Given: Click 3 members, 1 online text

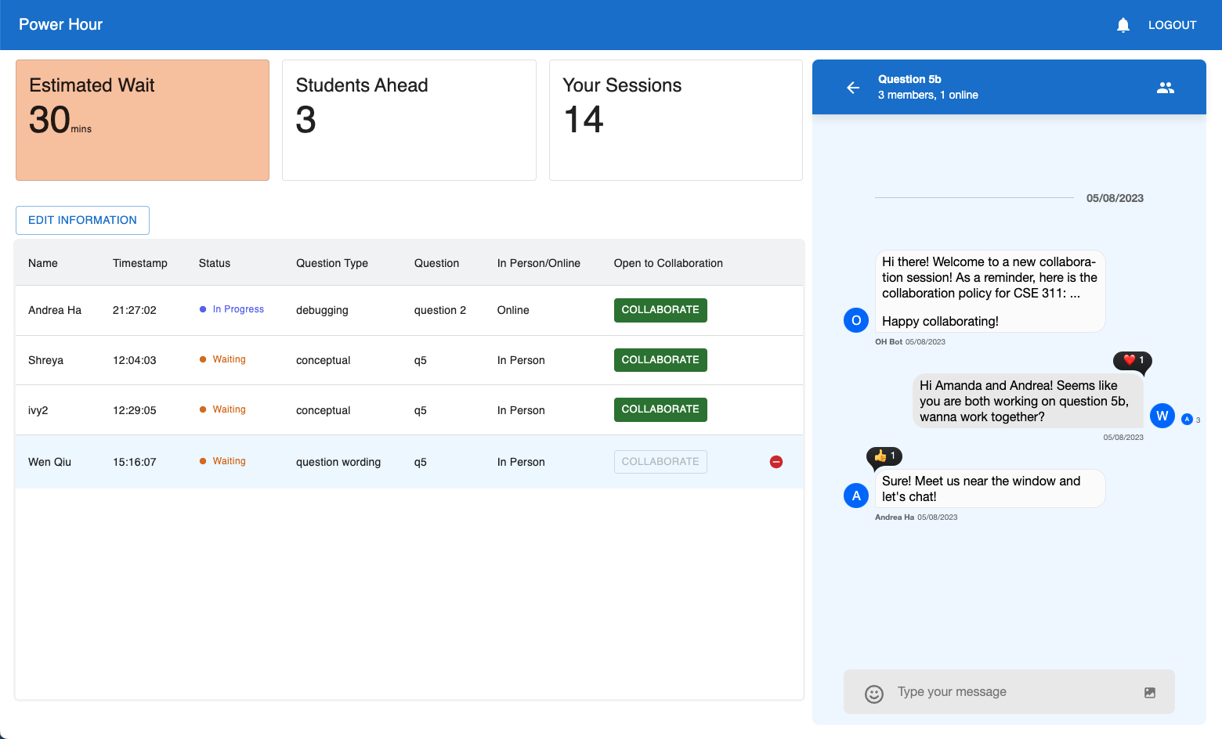Looking at the screenshot, I should coord(928,95).
